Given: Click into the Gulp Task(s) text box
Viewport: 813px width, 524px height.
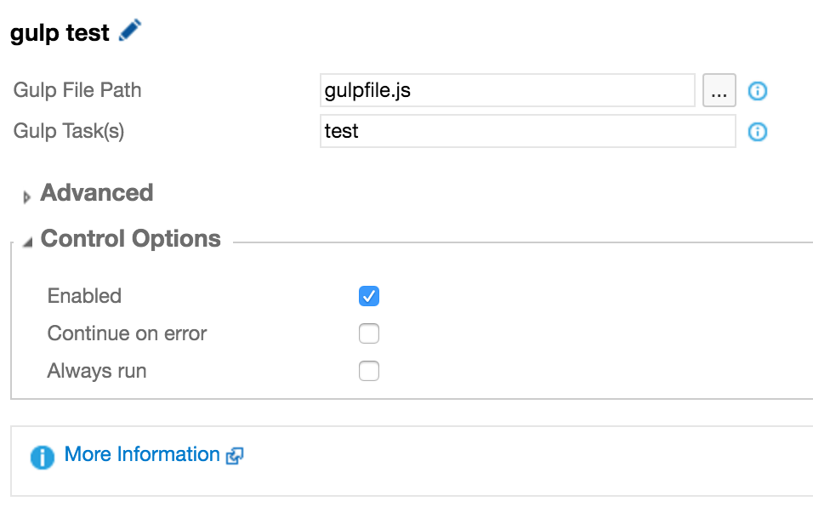Looking at the screenshot, I should click(527, 131).
